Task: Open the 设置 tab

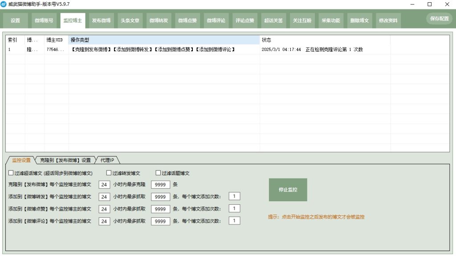Action: [16, 20]
